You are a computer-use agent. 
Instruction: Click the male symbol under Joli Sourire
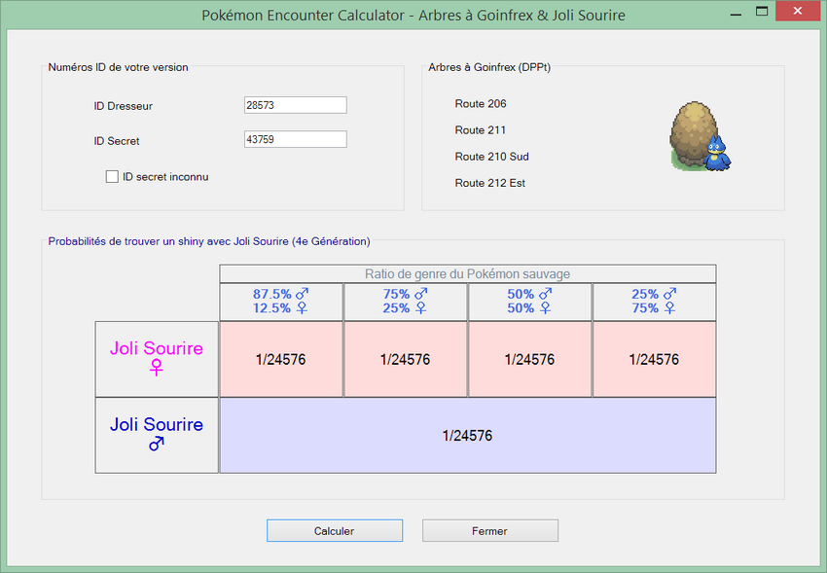(x=156, y=444)
